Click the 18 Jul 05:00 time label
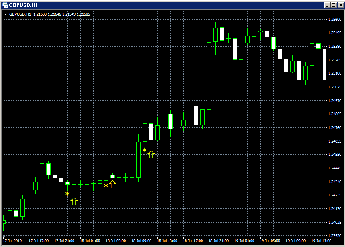The image size is (345, 247). [x=116, y=241]
